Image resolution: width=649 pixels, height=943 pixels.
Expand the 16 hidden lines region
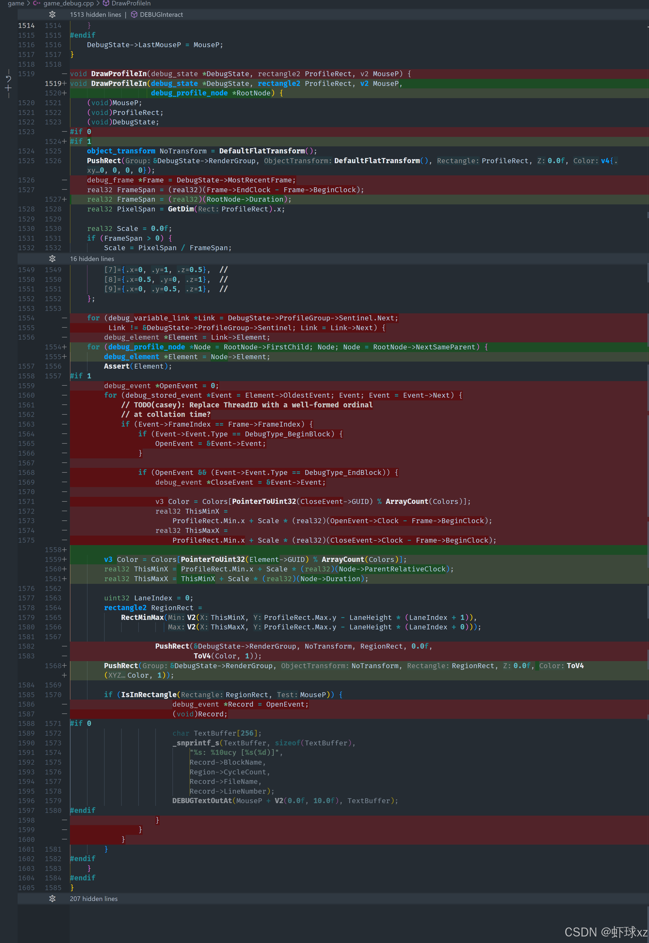(x=52, y=259)
